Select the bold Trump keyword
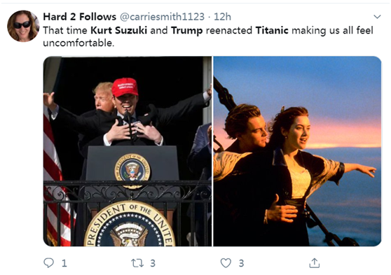This screenshot has width=391, height=275. [x=187, y=31]
